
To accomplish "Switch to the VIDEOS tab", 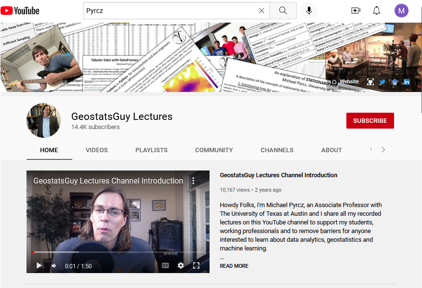I will click(97, 150).
